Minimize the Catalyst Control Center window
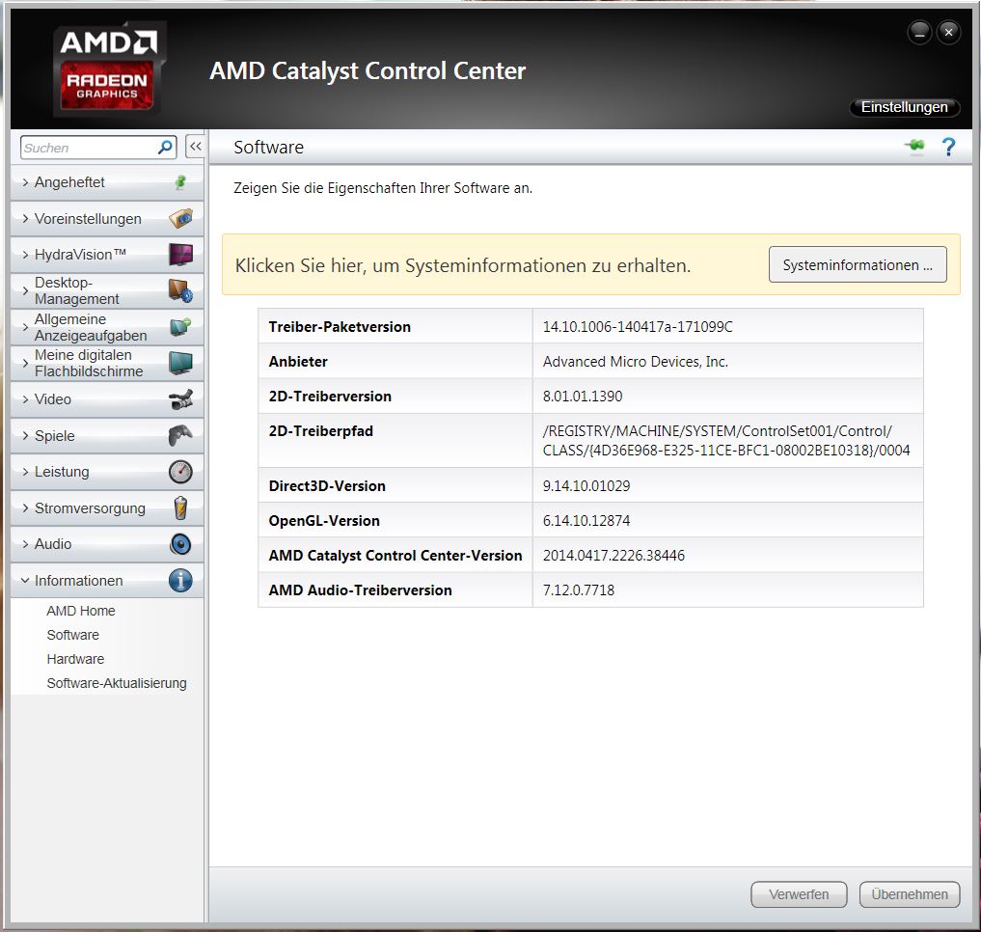 [919, 32]
